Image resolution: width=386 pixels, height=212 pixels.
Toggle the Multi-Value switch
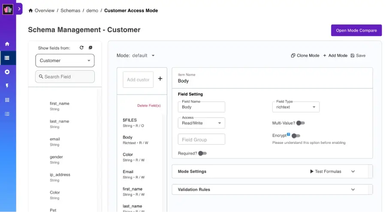click(300, 123)
